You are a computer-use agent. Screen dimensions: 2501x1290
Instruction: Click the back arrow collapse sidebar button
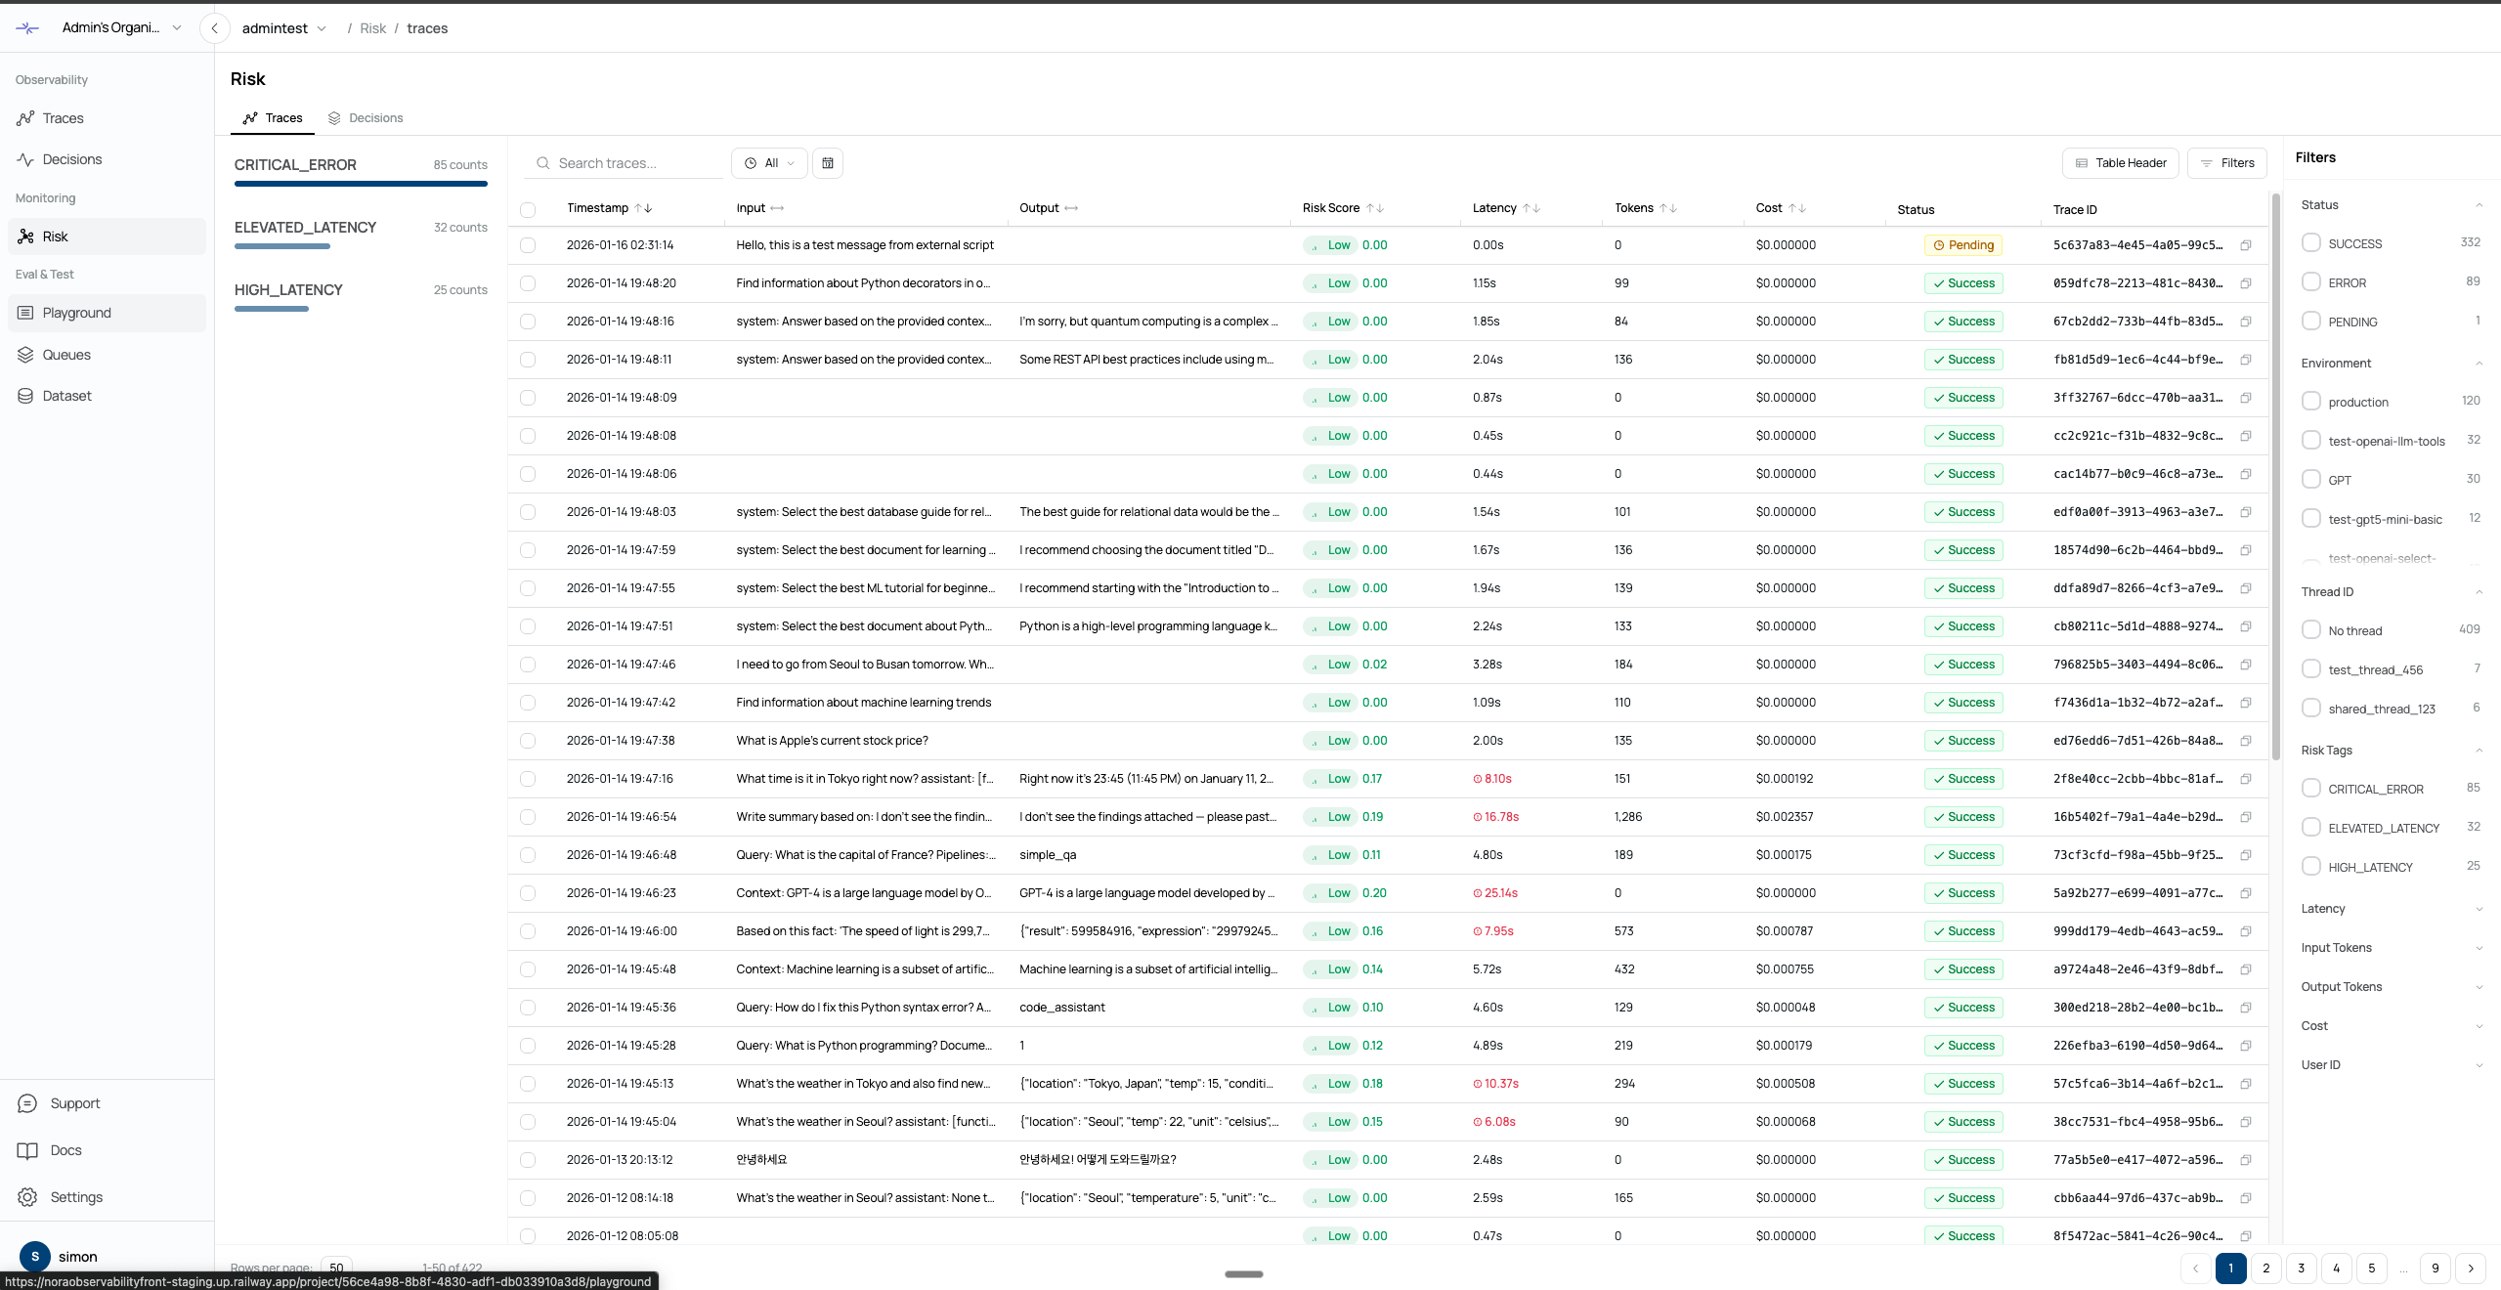point(214,28)
